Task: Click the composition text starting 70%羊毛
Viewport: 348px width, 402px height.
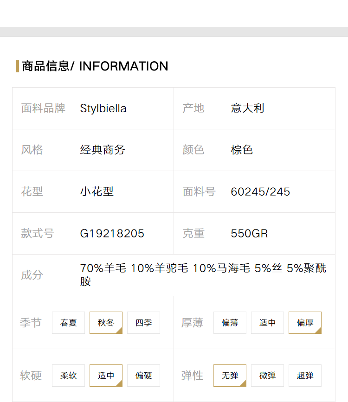Action: [x=203, y=275]
